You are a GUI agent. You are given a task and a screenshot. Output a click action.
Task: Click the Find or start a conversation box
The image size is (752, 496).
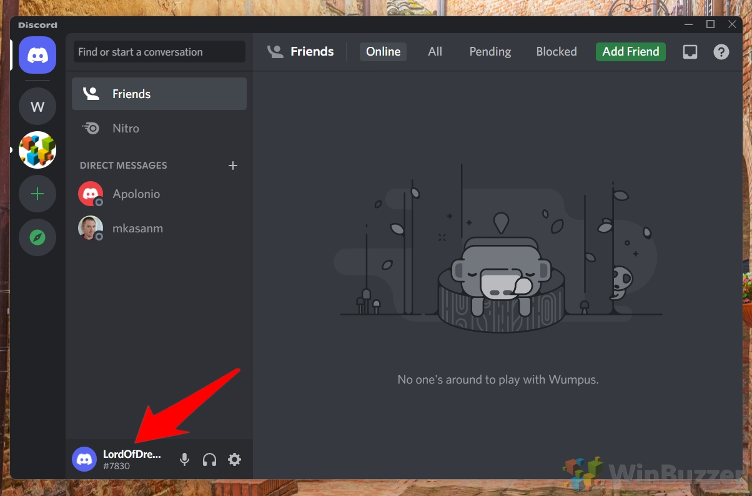click(159, 52)
